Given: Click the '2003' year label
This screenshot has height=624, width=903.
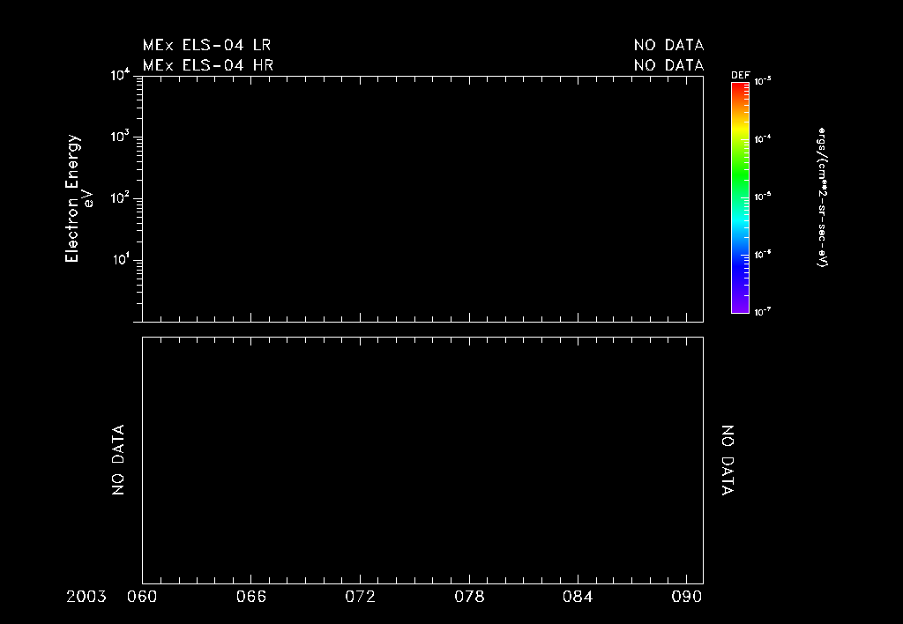Looking at the screenshot, I should pos(86,597).
